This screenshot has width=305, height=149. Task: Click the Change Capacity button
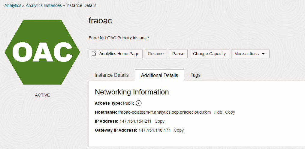coord(209,54)
